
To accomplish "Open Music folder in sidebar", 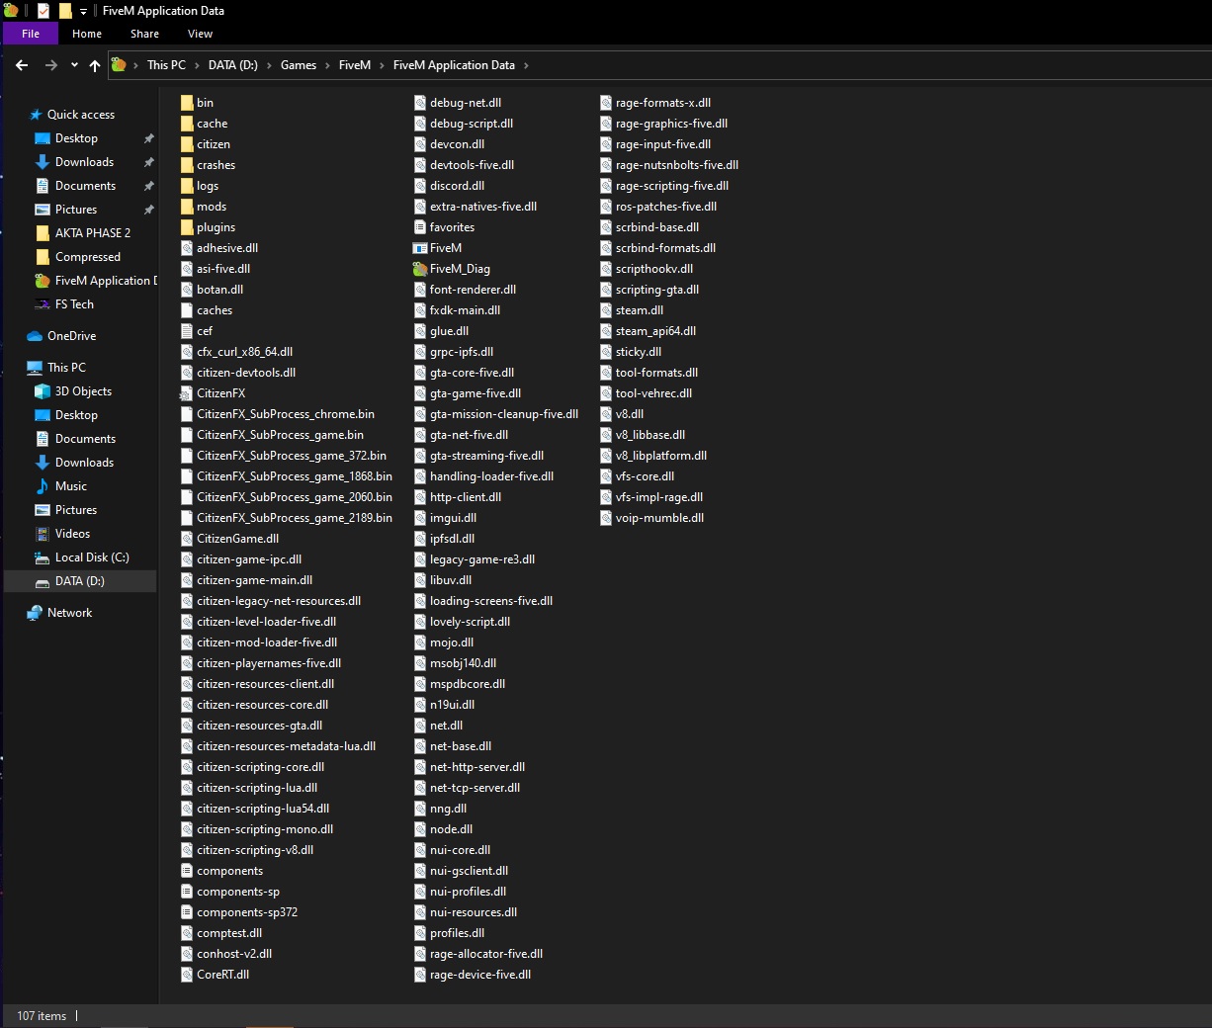I will pos(70,486).
